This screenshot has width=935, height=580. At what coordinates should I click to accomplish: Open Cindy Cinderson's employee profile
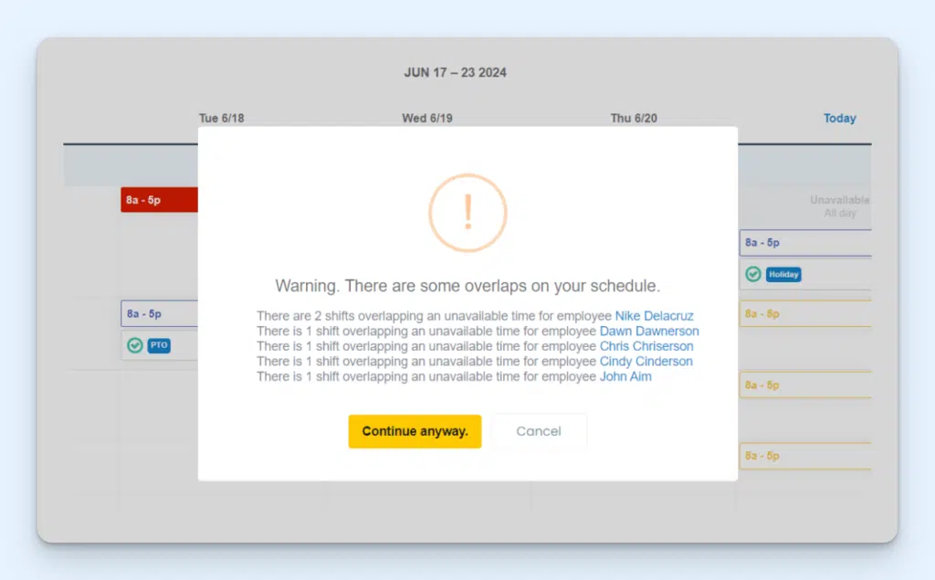(646, 361)
